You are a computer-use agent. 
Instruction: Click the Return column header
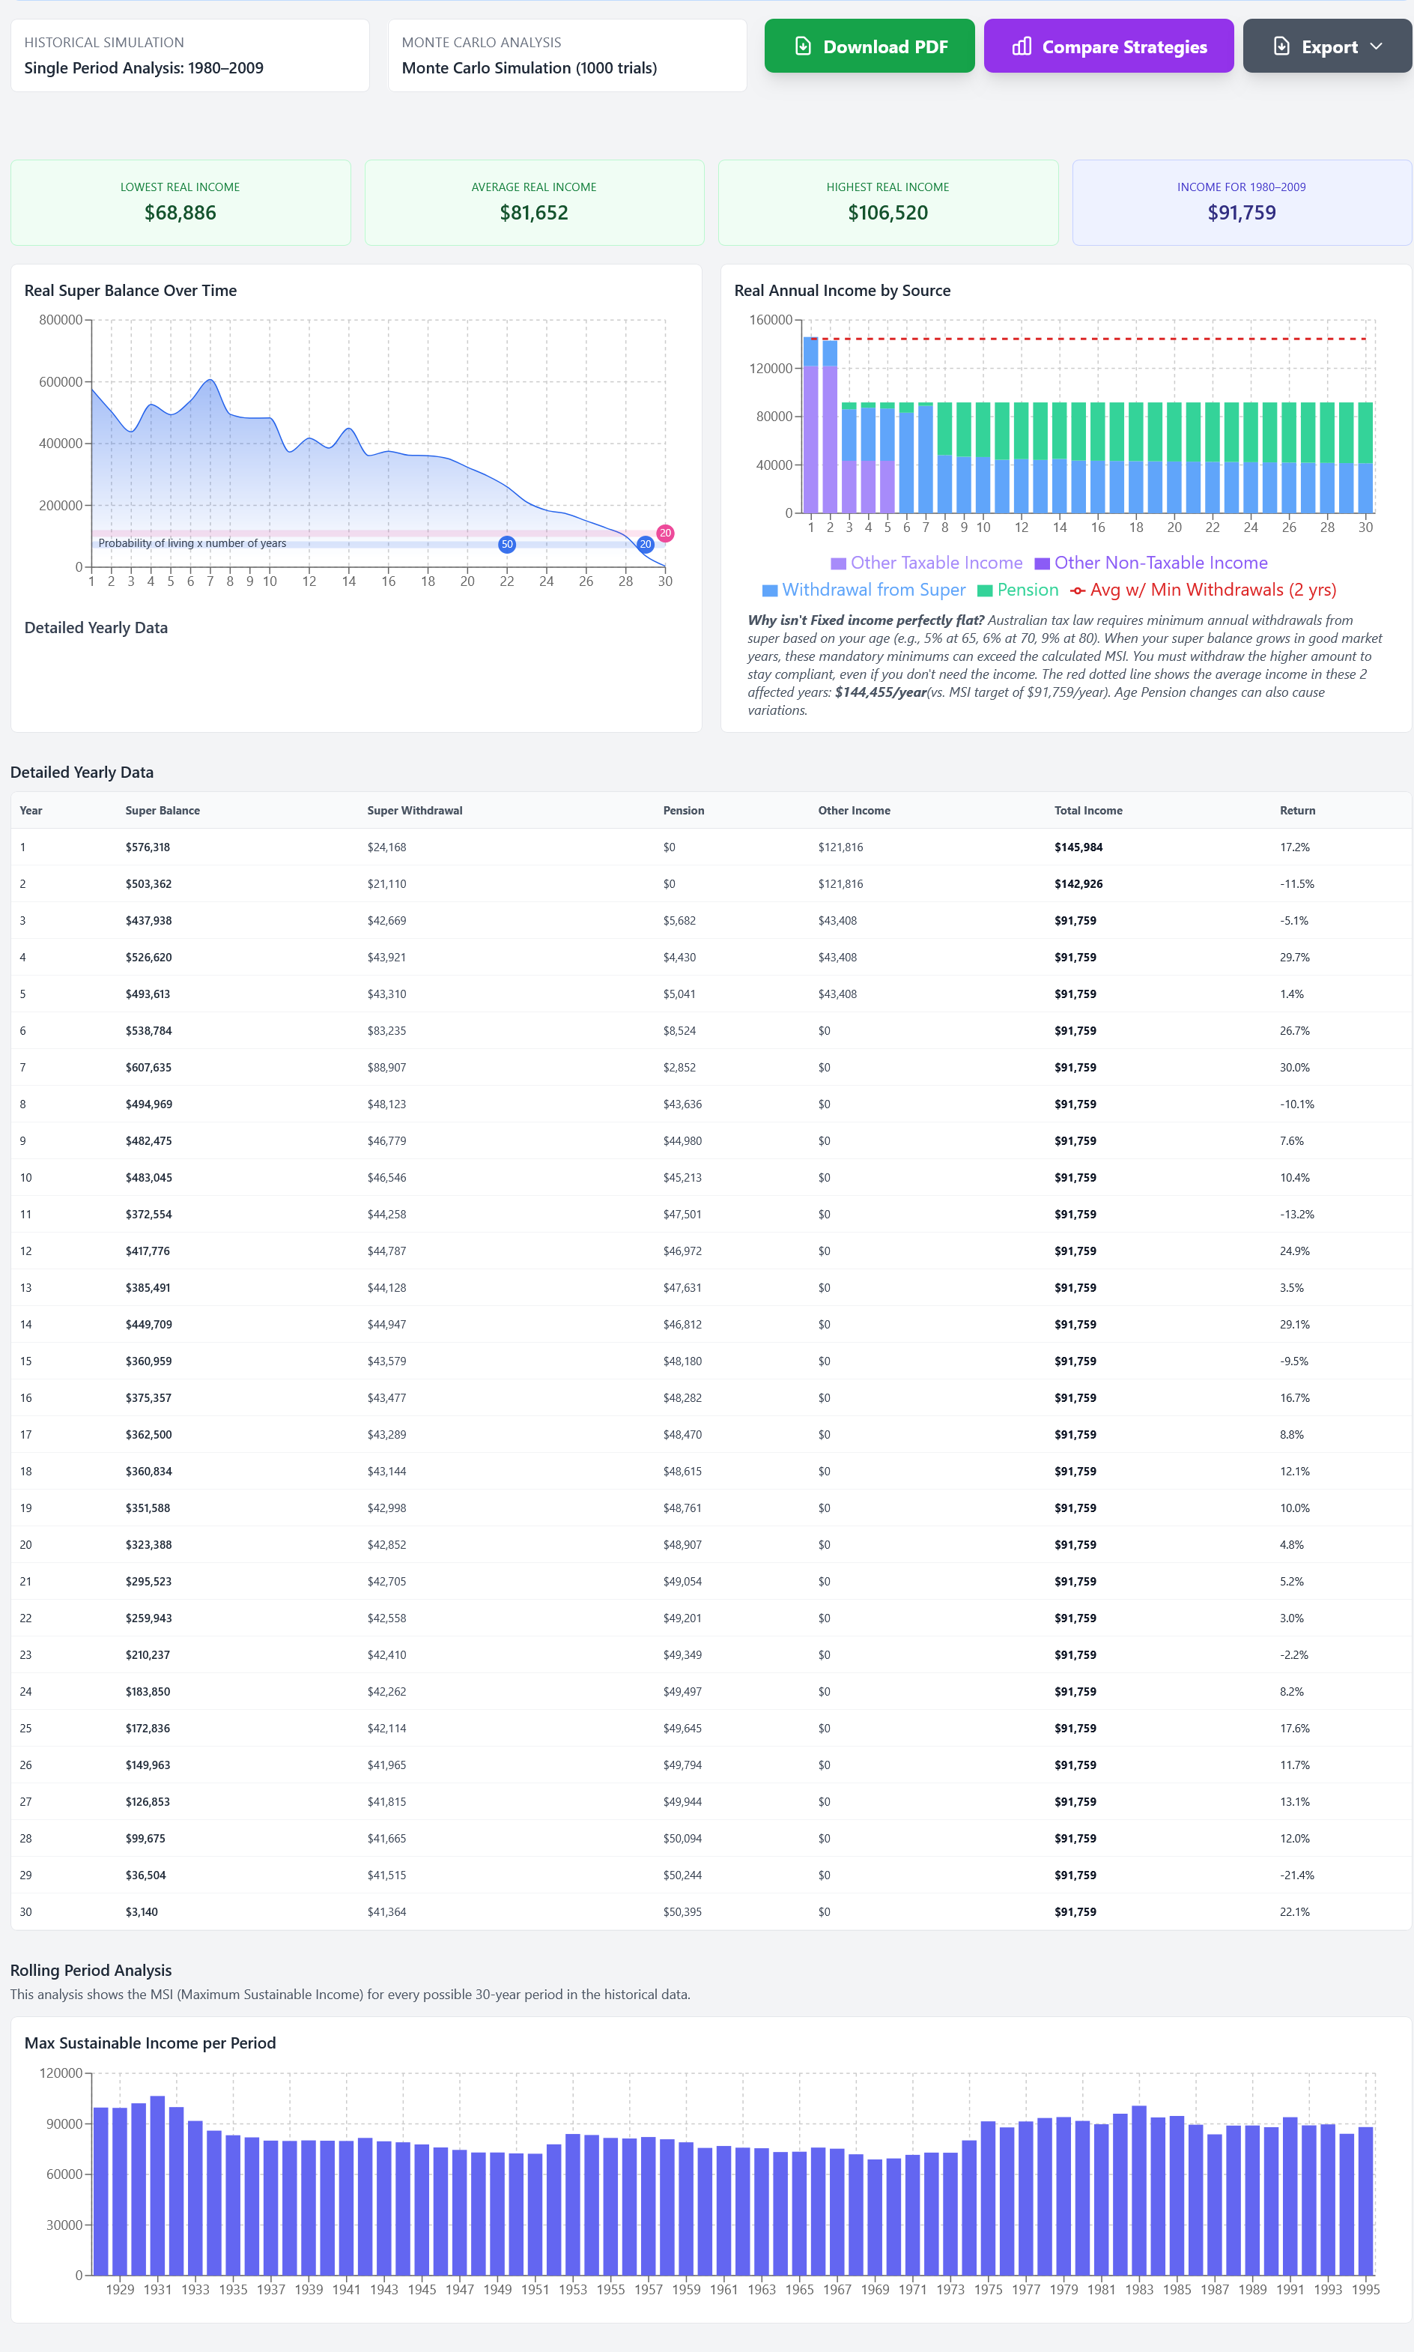[1297, 811]
